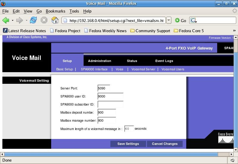
Task: Click the horizontal page scrollbar
Action: coord(119,154)
